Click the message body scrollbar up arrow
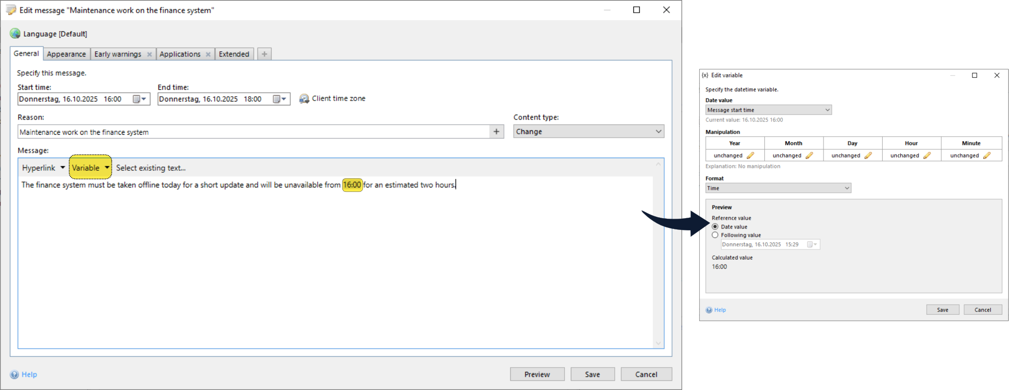Image resolution: width=1016 pixels, height=390 pixels. [x=658, y=164]
